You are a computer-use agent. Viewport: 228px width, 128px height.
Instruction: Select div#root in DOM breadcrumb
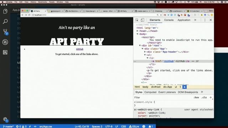click(156, 87)
